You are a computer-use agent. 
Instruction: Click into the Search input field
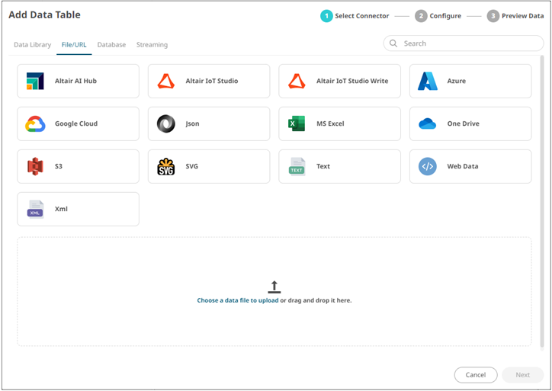point(464,43)
